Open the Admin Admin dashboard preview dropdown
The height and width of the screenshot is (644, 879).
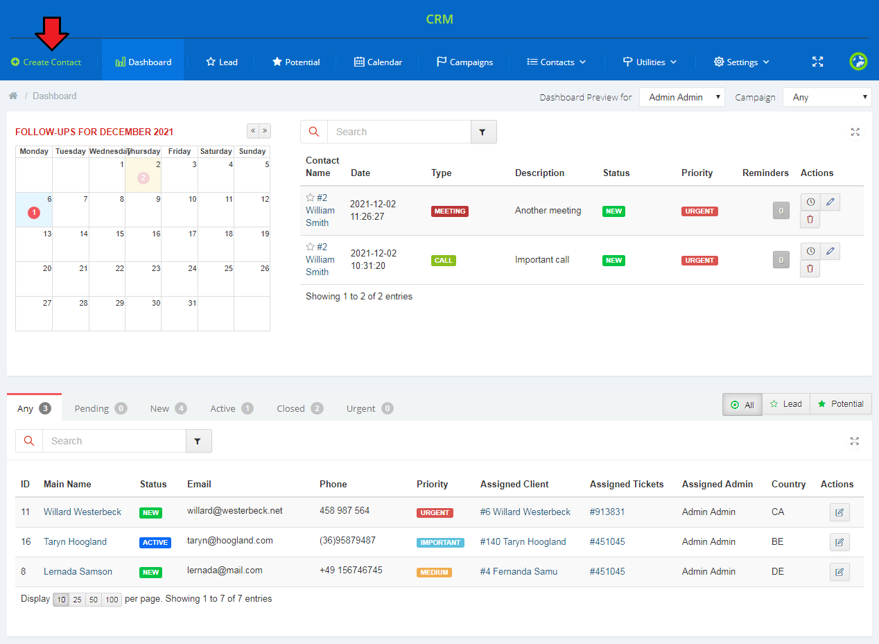[x=681, y=97]
